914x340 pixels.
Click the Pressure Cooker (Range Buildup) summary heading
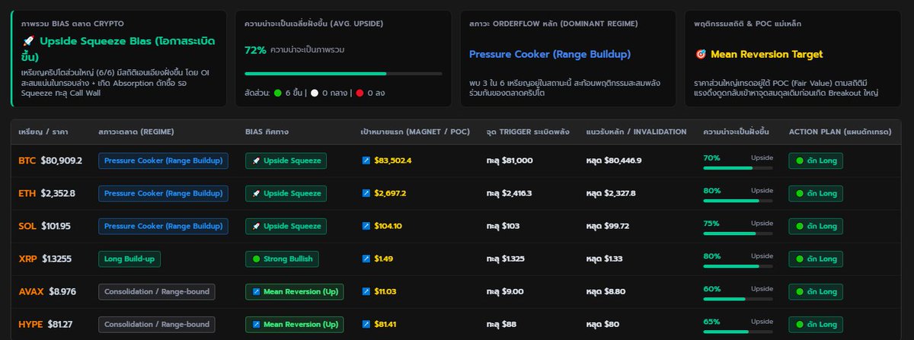point(550,55)
